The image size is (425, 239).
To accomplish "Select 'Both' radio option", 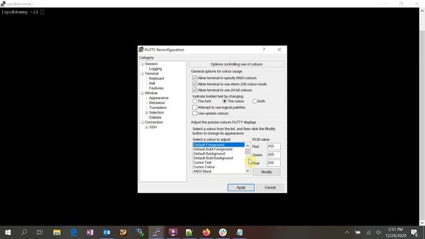I will click(x=254, y=101).
